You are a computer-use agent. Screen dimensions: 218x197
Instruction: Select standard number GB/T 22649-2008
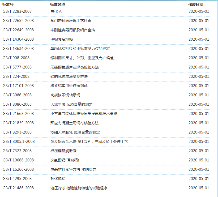[18, 30]
